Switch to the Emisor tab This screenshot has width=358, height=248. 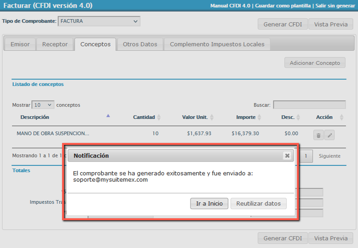20,44
